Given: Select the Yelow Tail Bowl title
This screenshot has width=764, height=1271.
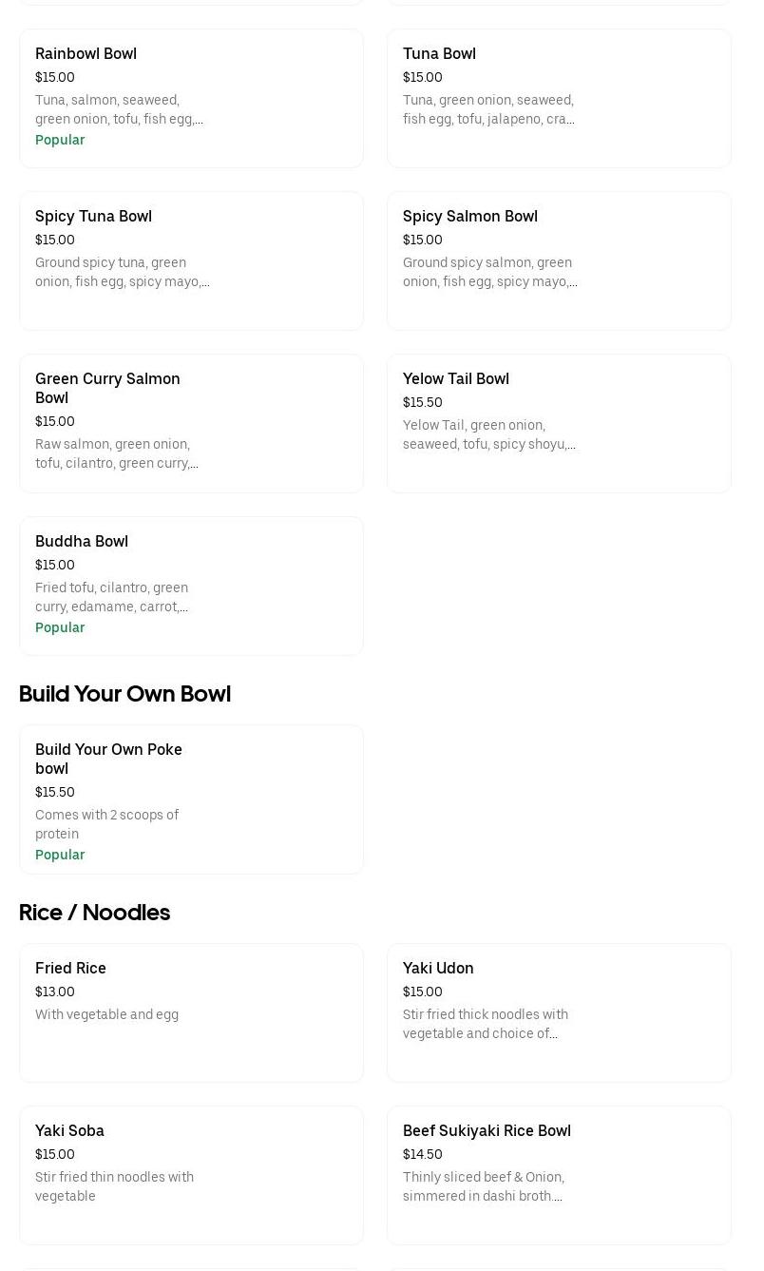Looking at the screenshot, I should click(455, 379).
